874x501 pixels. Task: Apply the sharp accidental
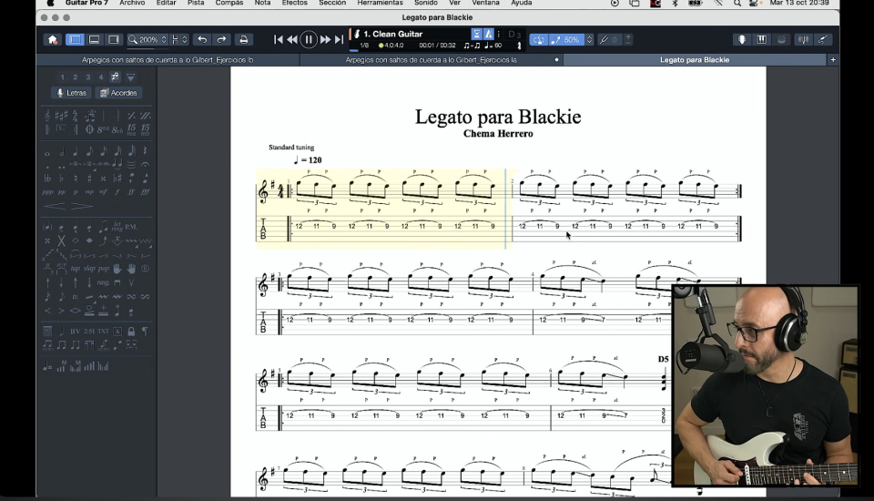89,179
